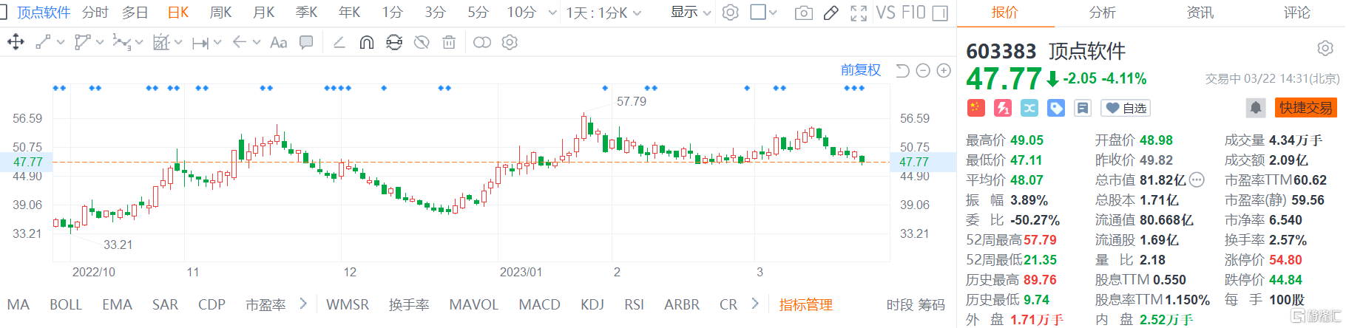Screen dimensions: 1346x328
Task: Click the 快捷交易 quick trade button
Action: coord(1306,108)
